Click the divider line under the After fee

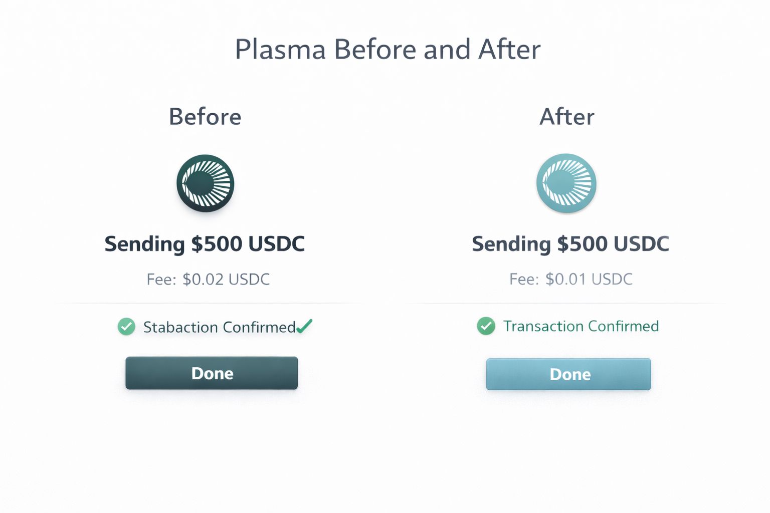(570, 303)
